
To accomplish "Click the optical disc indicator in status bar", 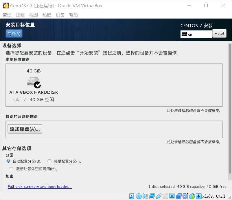I will (x=139, y=196).
